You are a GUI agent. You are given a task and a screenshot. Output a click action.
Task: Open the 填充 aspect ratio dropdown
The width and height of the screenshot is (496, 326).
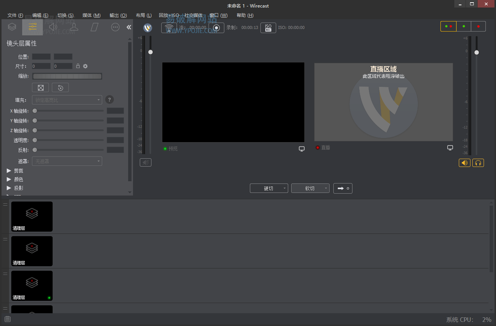point(67,100)
